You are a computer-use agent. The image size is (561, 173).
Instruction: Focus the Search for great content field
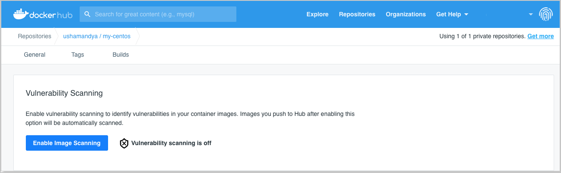coord(158,14)
